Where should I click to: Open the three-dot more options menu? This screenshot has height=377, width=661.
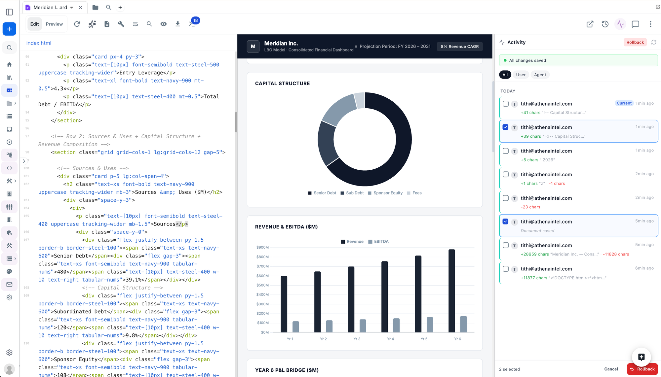pyautogui.click(x=650, y=24)
